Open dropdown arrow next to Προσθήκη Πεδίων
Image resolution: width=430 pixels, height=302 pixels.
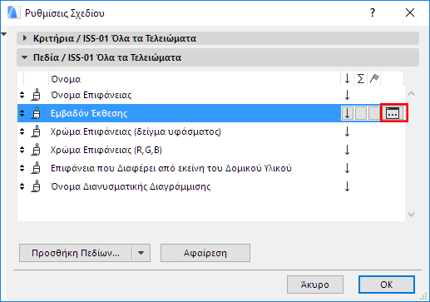coord(141,253)
